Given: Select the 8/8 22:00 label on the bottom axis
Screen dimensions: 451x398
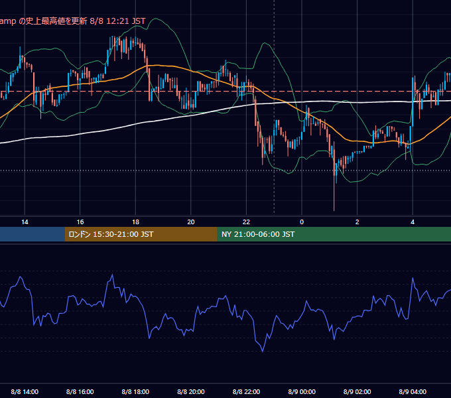Looking at the screenshot, I should point(246,391).
